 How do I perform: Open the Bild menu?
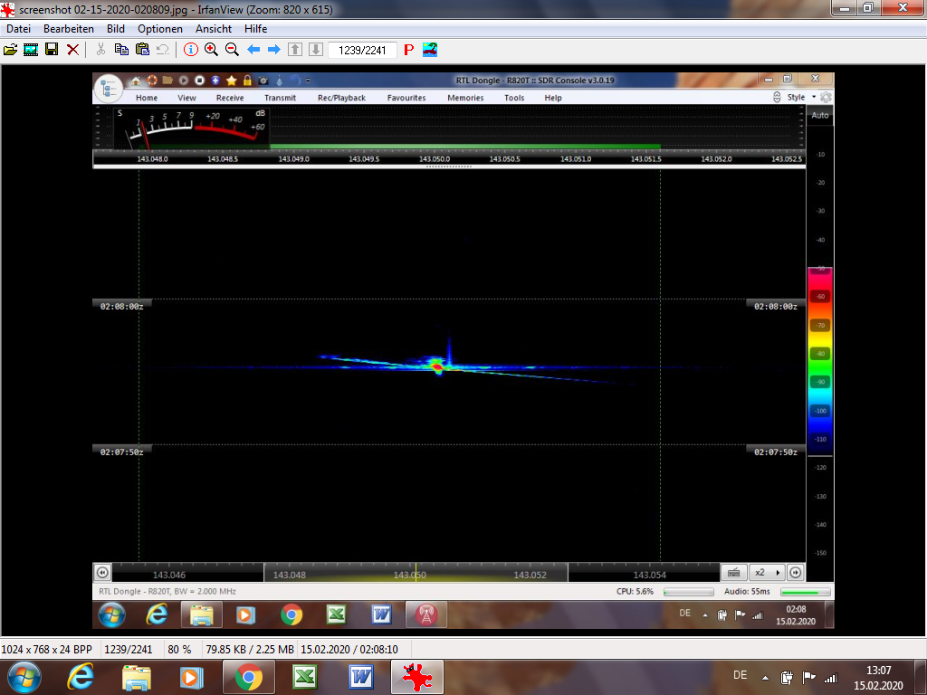(116, 28)
